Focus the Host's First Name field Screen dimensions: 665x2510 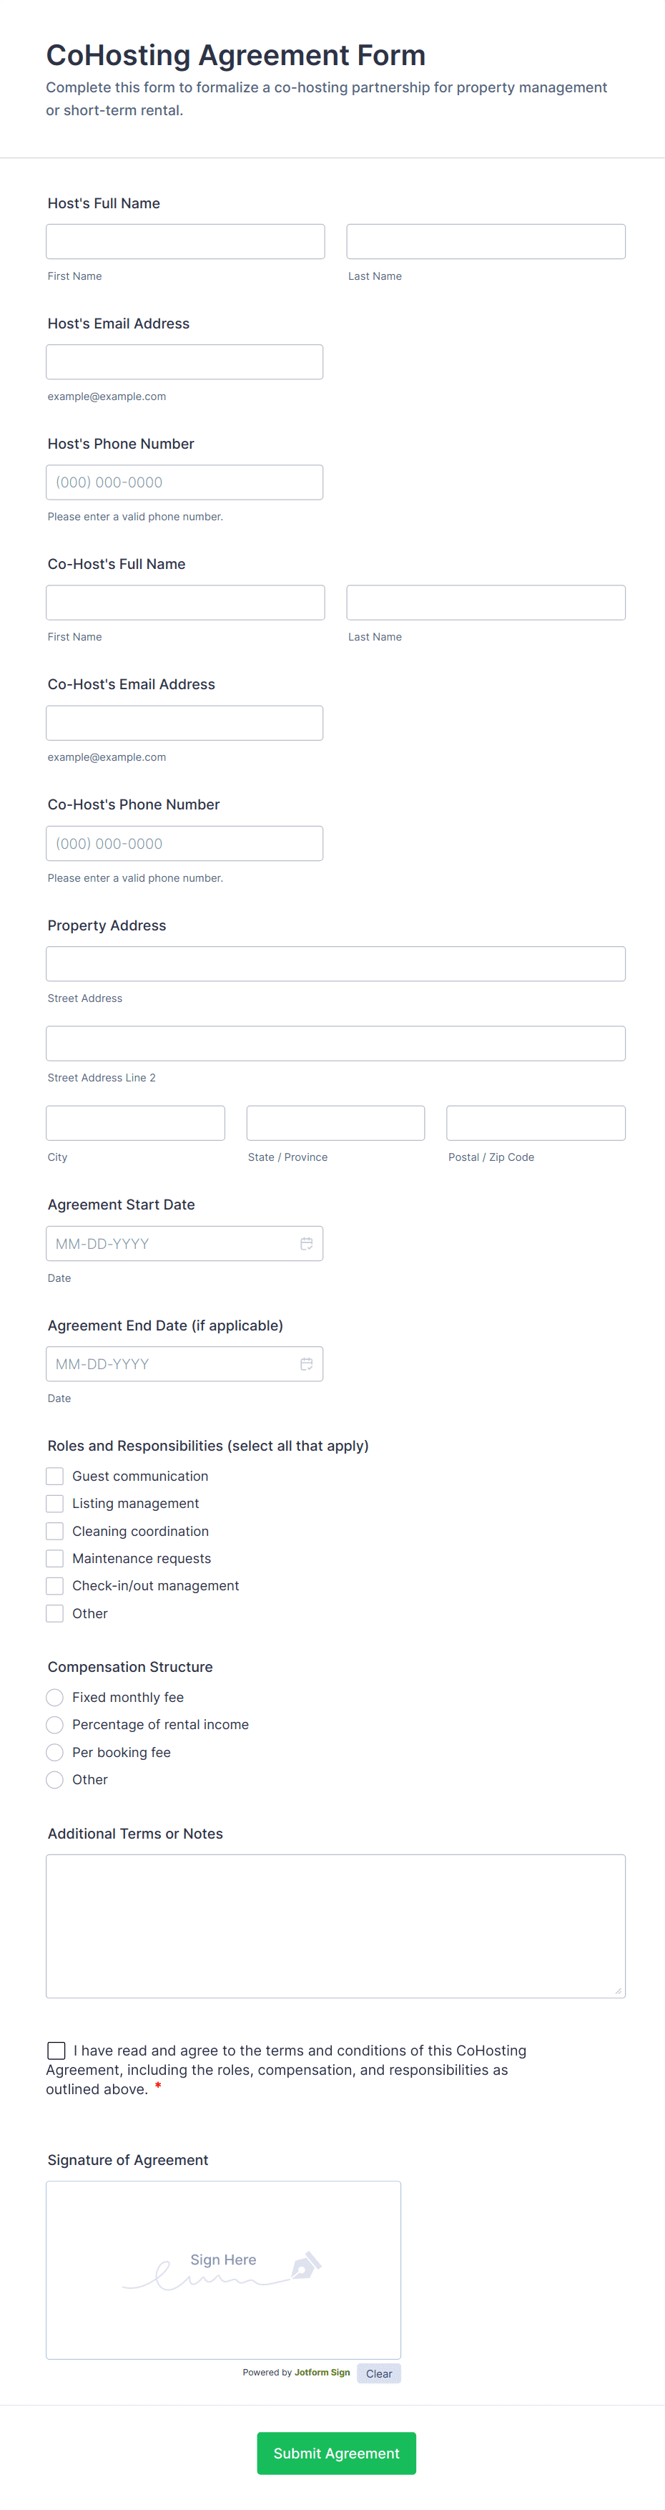pyautogui.click(x=185, y=242)
